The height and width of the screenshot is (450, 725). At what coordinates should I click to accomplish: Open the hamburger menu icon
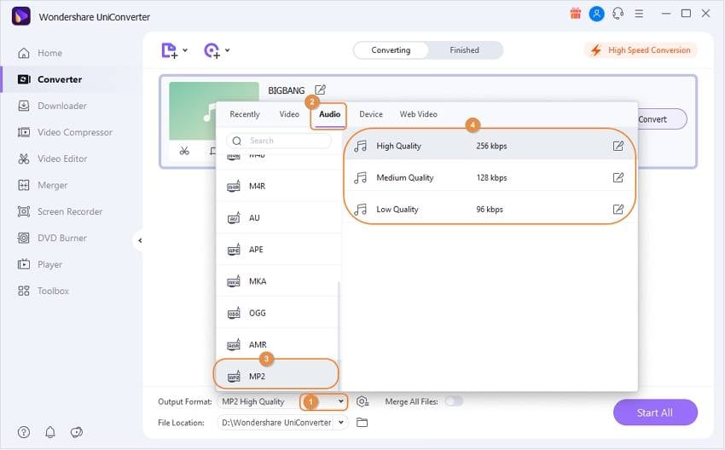[639, 14]
